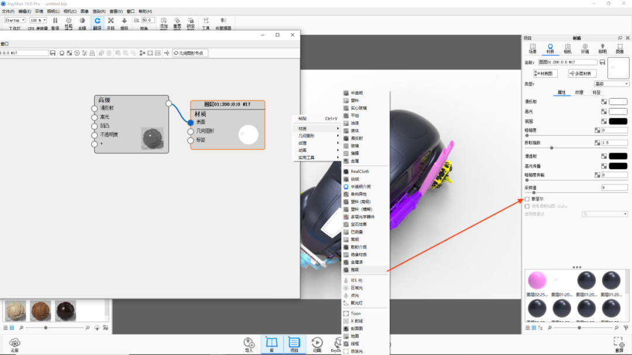Viewport: 632px width, 355px height.
Task: Open the 相机 camera tab icon
Action: [x=568, y=47]
